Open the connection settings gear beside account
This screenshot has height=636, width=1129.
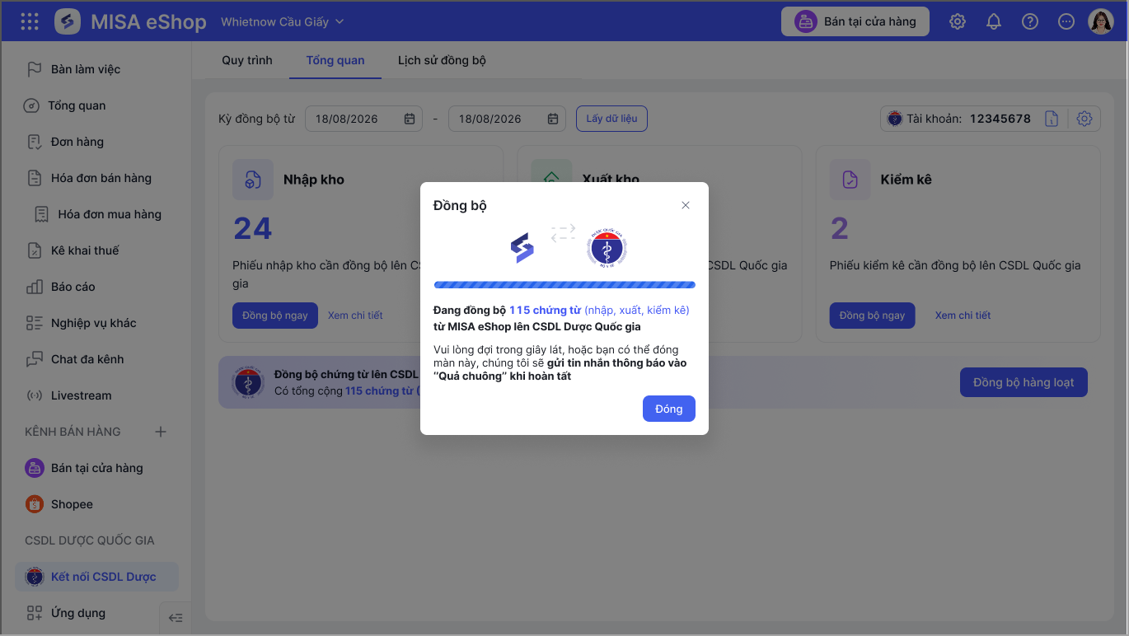coord(1084,119)
